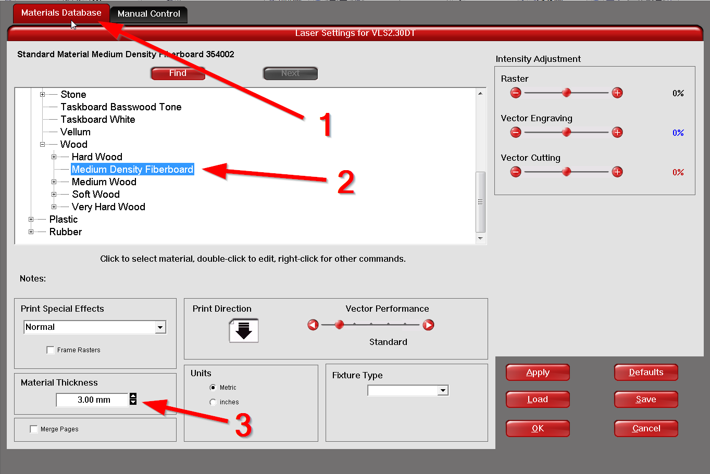Screen dimensions: 710x474
Task: Click minus icon for Vector Engraving
Action: tap(516, 133)
